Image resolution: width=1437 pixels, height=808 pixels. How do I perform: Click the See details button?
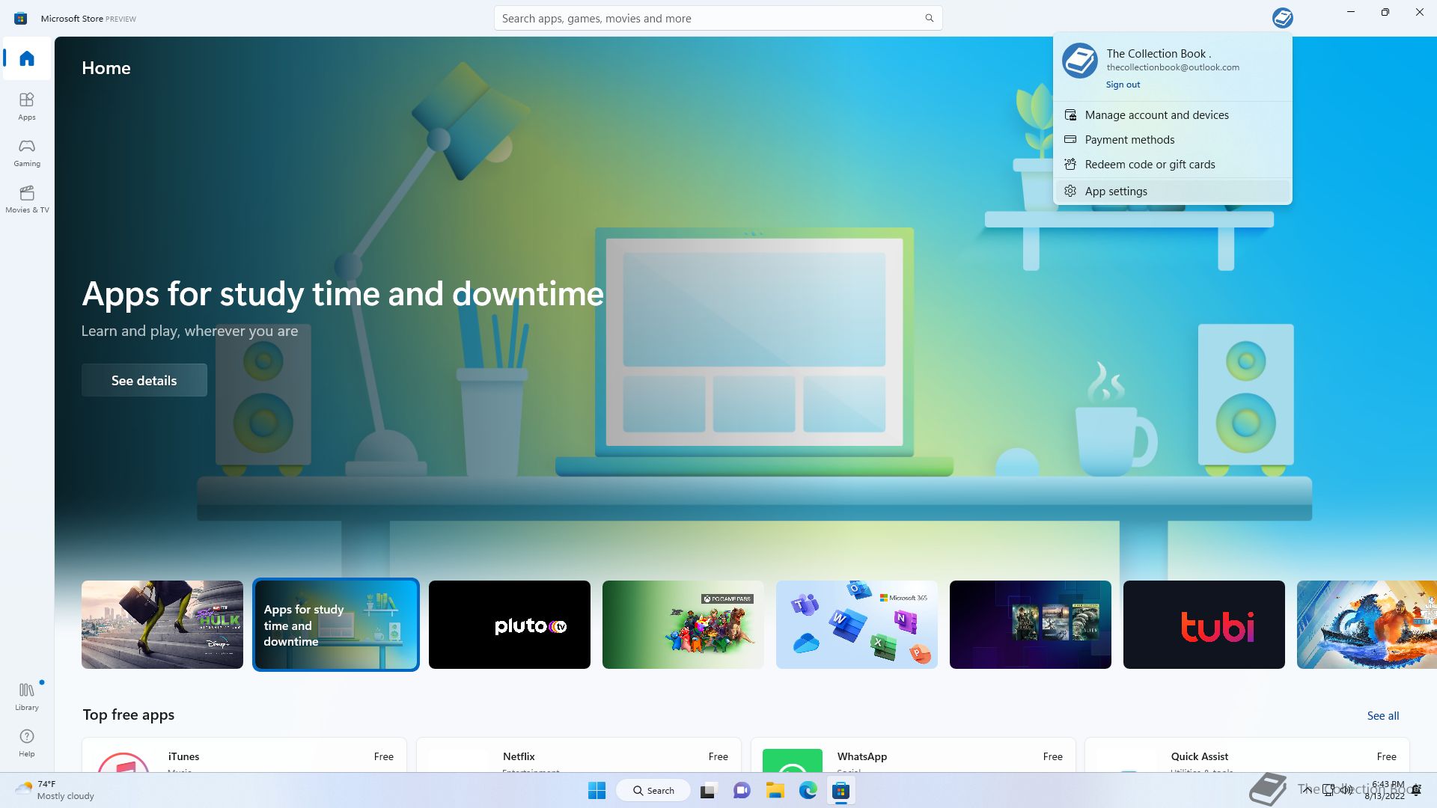144,380
